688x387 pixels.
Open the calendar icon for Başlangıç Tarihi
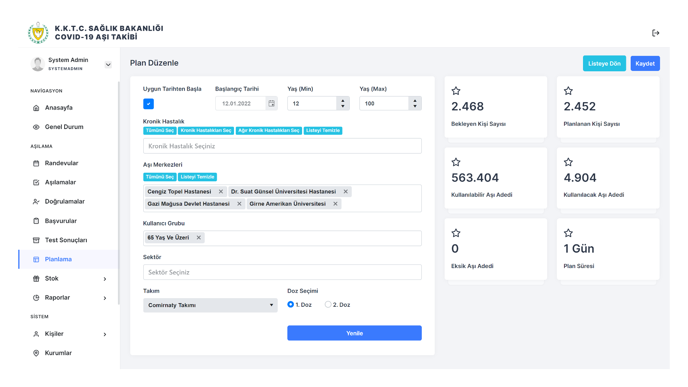click(x=272, y=103)
